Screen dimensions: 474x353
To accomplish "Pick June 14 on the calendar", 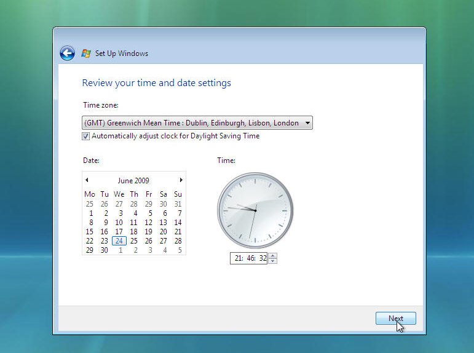I will (x=178, y=223).
